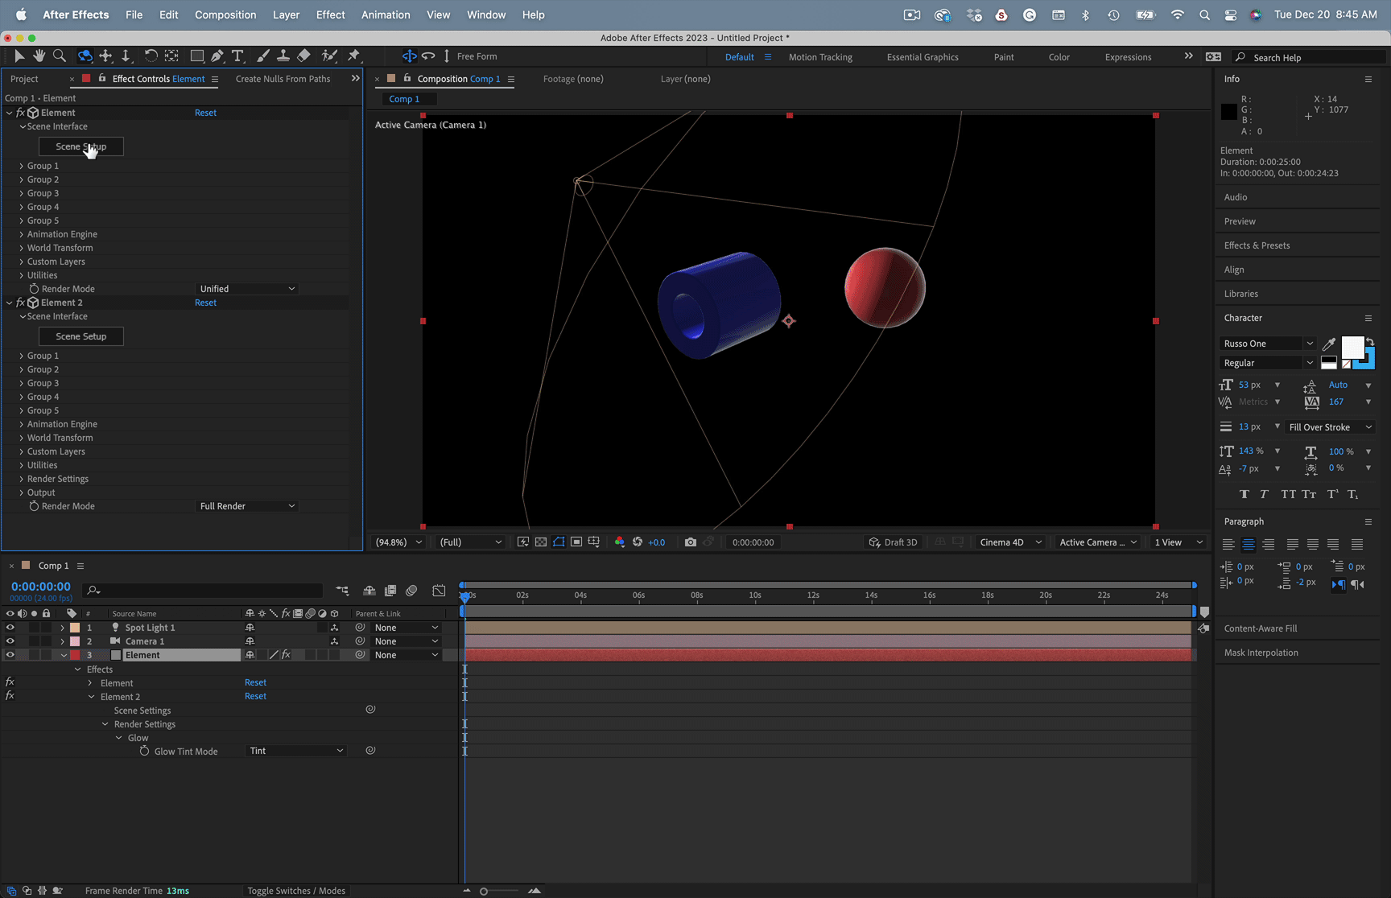Open the Project panel tab
Viewport: 1391px width, 898px height.
coord(24,79)
